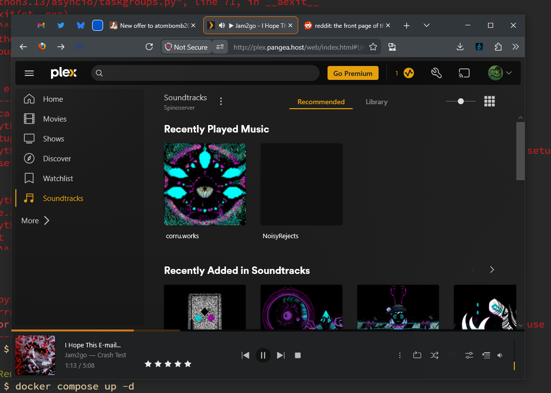Skip to next track
The height and width of the screenshot is (393, 551).
point(280,355)
